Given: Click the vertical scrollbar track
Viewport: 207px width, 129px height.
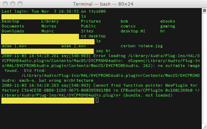Looking at the screenshot, I should pos(205,68).
